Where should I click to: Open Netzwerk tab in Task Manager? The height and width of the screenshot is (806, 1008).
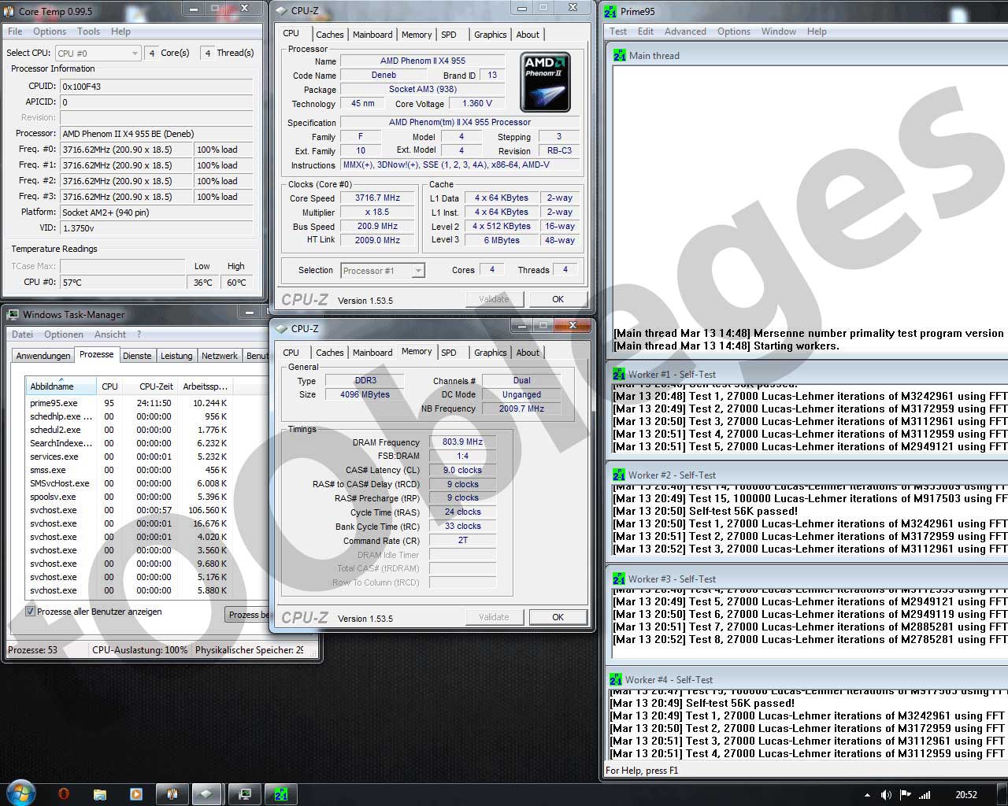click(220, 356)
